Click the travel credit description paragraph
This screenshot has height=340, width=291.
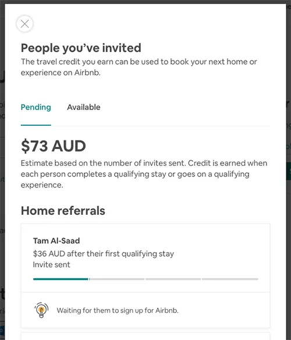(x=139, y=67)
